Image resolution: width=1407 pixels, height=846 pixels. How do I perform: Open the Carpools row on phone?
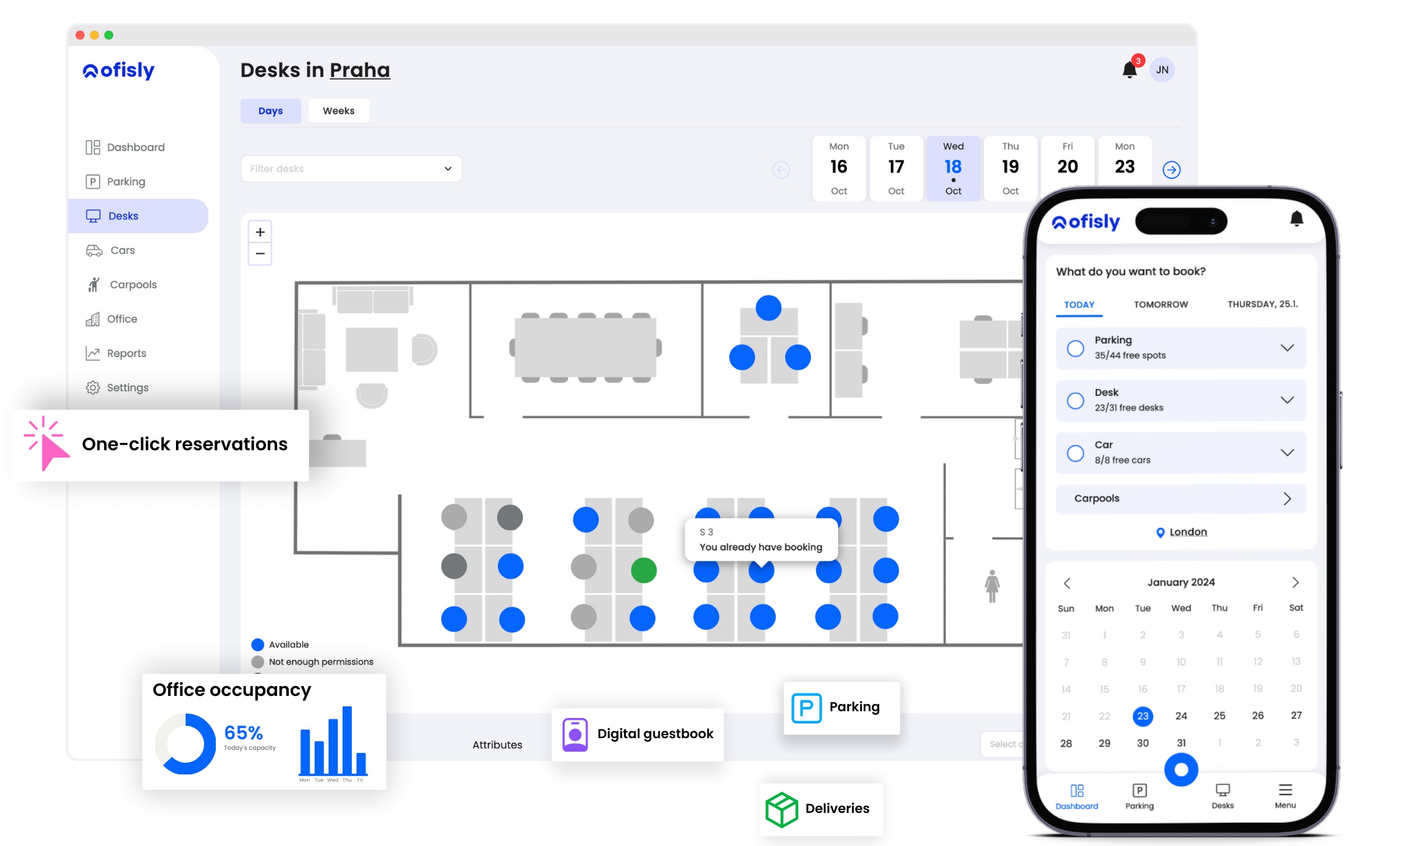[x=1181, y=499]
